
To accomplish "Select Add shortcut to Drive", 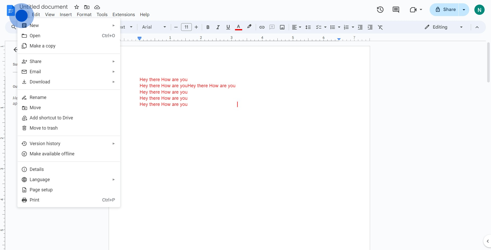I will click(69, 118).
